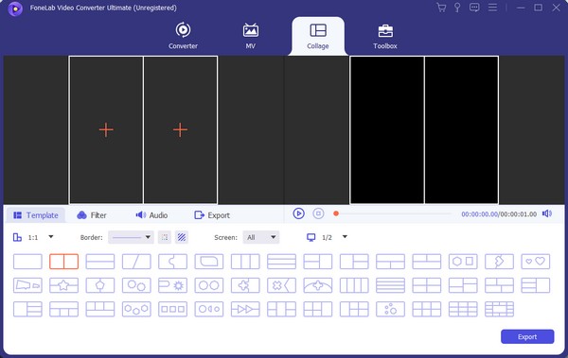Stop playback with the stop button
This screenshot has height=358, width=568.
click(318, 213)
